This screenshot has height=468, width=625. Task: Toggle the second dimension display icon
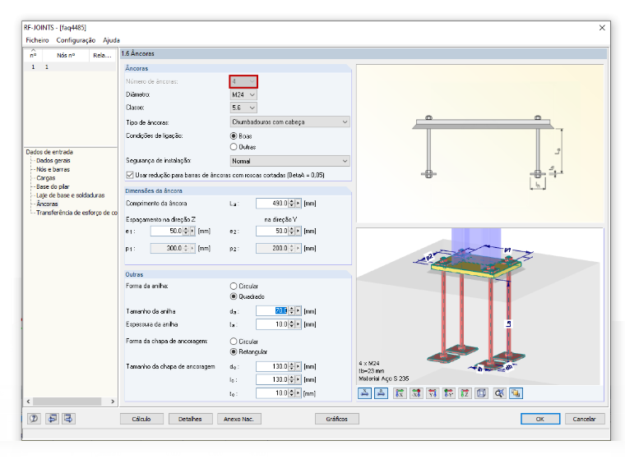tap(381, 393)
